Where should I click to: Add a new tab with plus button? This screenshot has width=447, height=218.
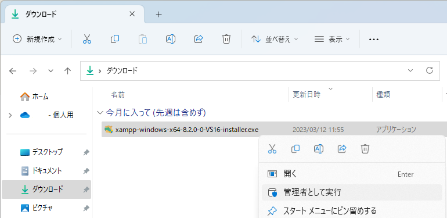click(x=159, y=15)
